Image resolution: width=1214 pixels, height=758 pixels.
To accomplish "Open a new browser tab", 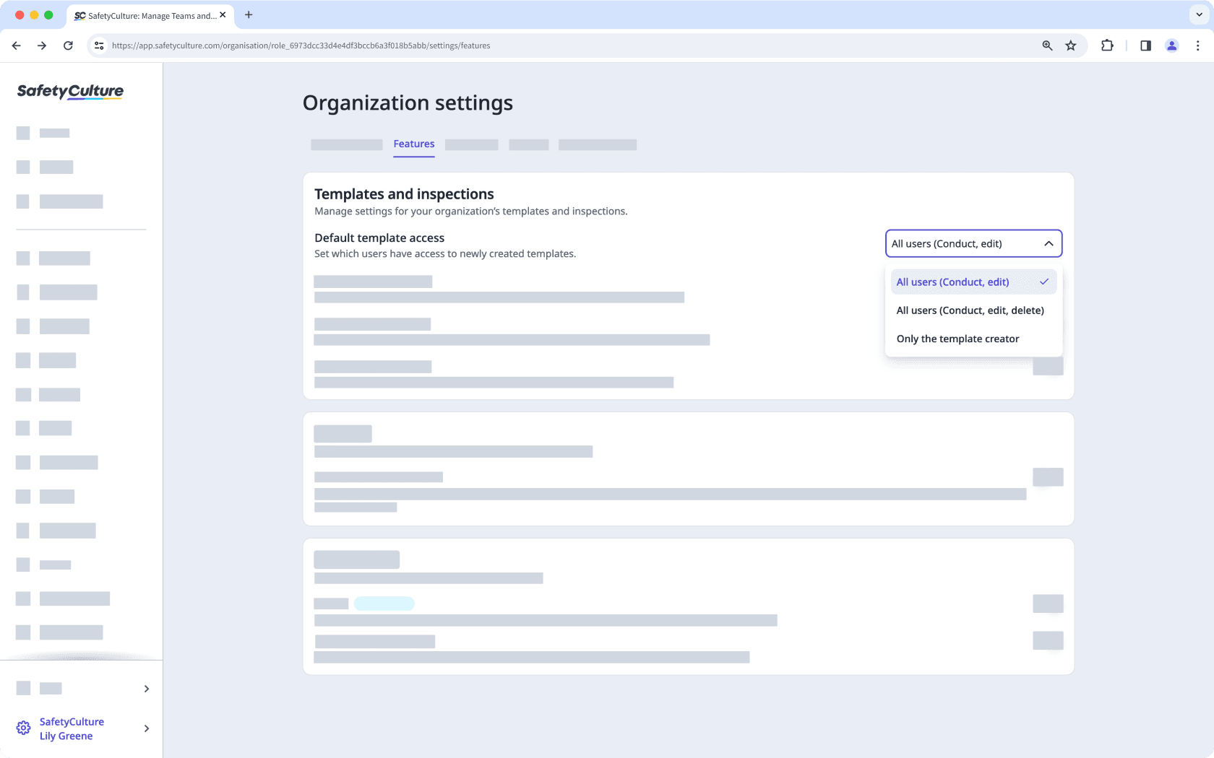I will (x=249, y=14).
